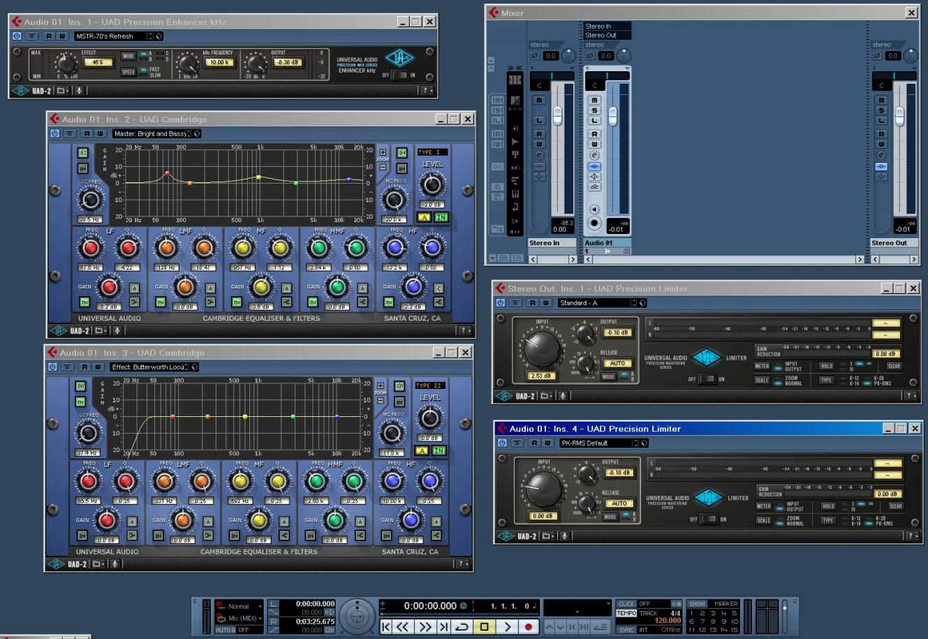Open Audio 01 channel edit (e) button
This screenshot has height=639, width=928.
pyautogui.click(x=595, y=156)
